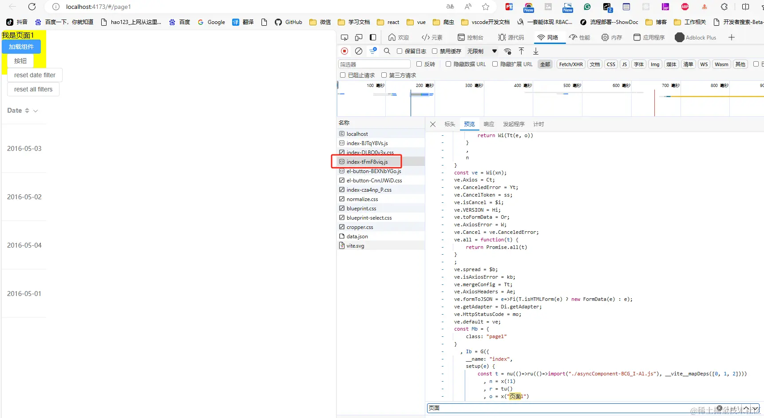
Task: Click the 加载组件 button
Action: tap(21, 47)
